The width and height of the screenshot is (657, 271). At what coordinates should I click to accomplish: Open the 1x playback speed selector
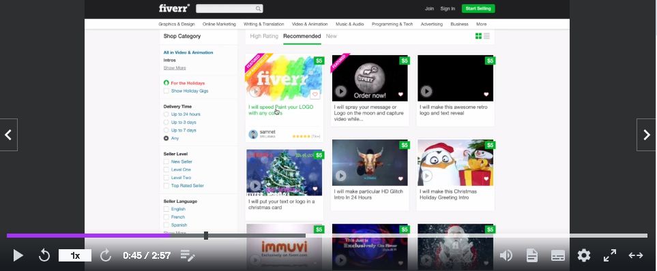coord(75,255)
